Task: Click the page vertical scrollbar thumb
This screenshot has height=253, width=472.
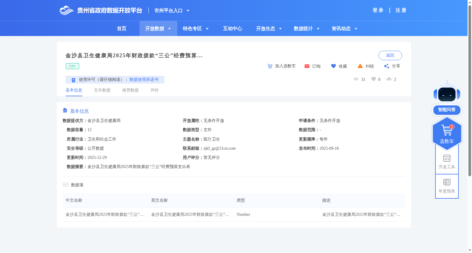Action: point(470,91)
